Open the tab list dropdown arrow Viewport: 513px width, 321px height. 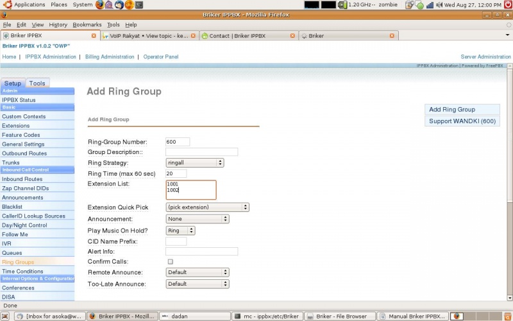[506, 36]
